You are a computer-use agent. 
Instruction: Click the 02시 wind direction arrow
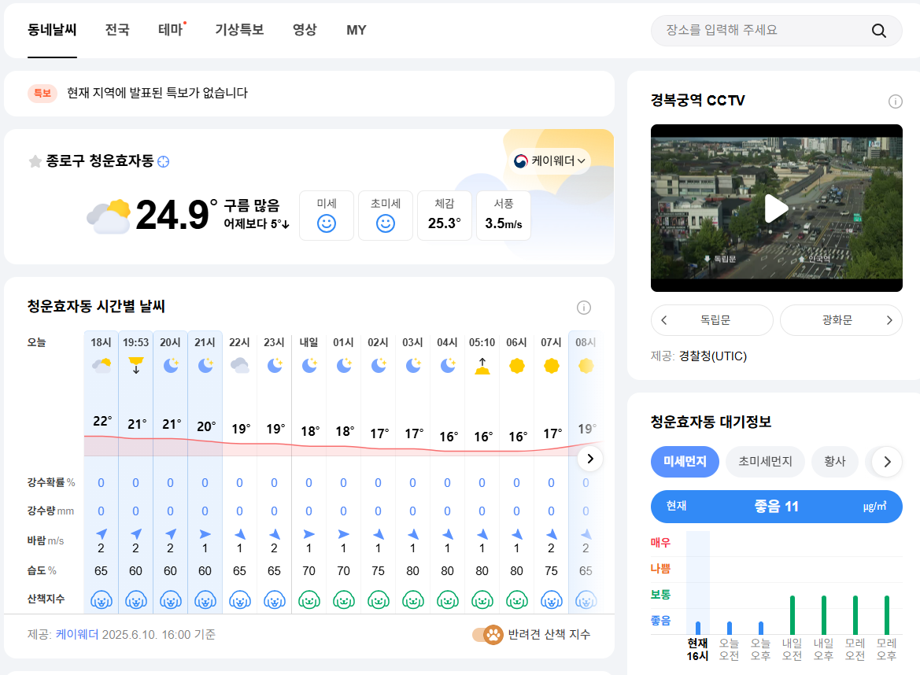pyautogui.click(x=379, y=533)
